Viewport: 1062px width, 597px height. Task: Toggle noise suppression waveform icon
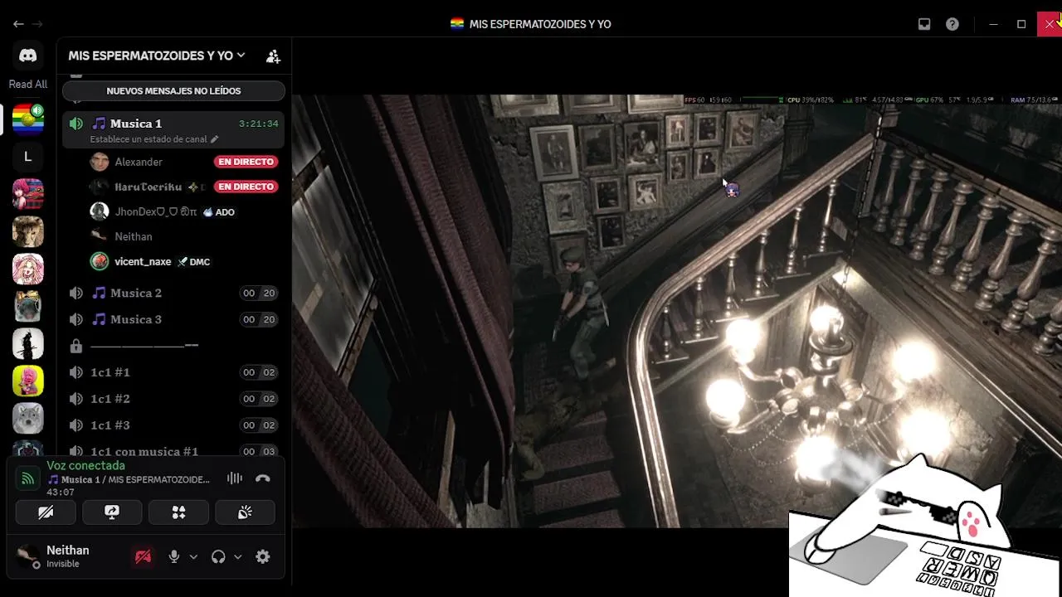[x=235, y=478]
